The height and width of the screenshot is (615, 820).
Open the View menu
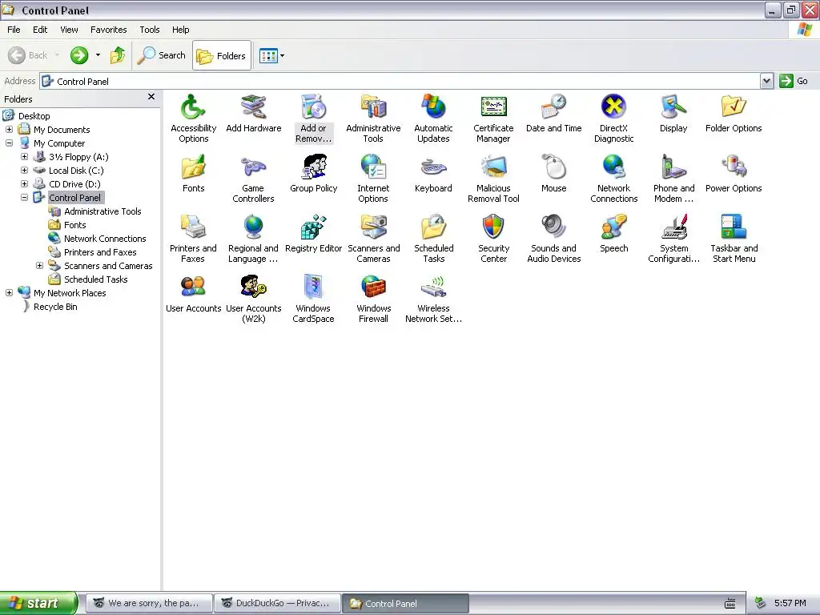click(69, 30)
